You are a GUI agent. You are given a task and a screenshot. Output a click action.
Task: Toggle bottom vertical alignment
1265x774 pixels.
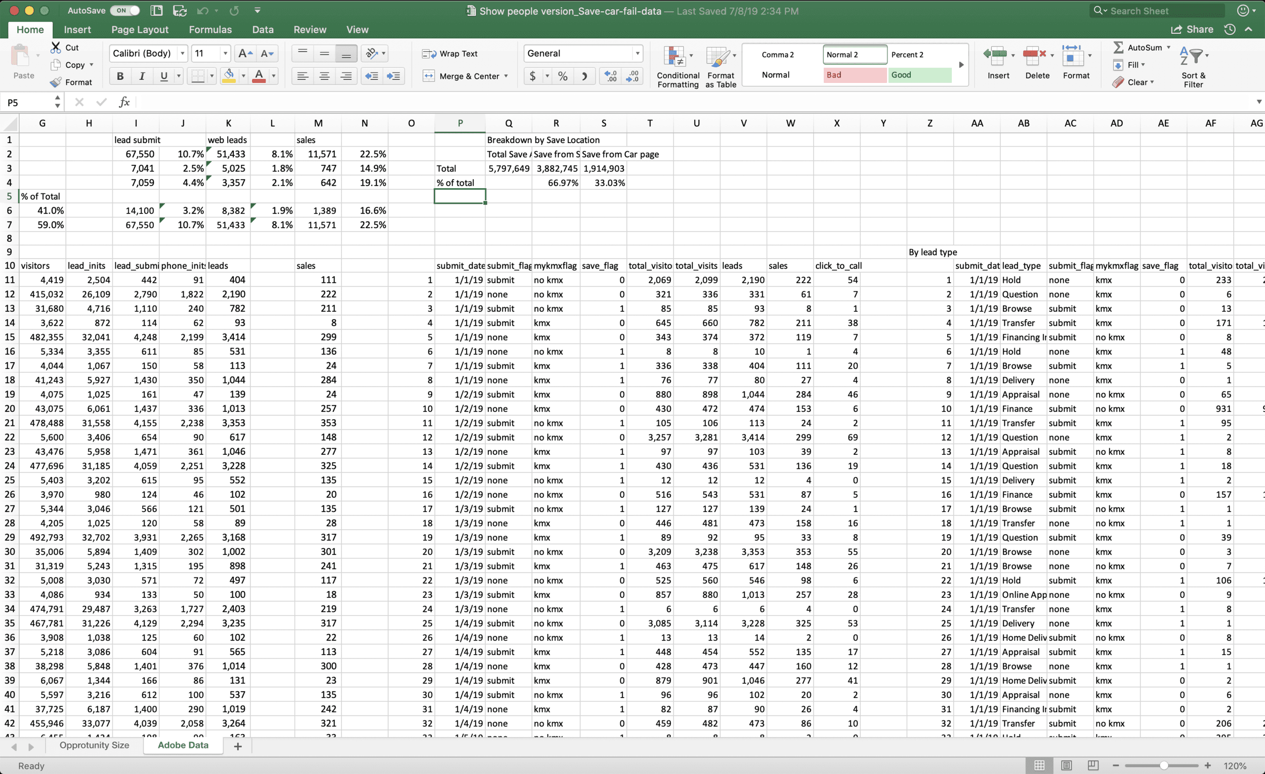(347, 54)
